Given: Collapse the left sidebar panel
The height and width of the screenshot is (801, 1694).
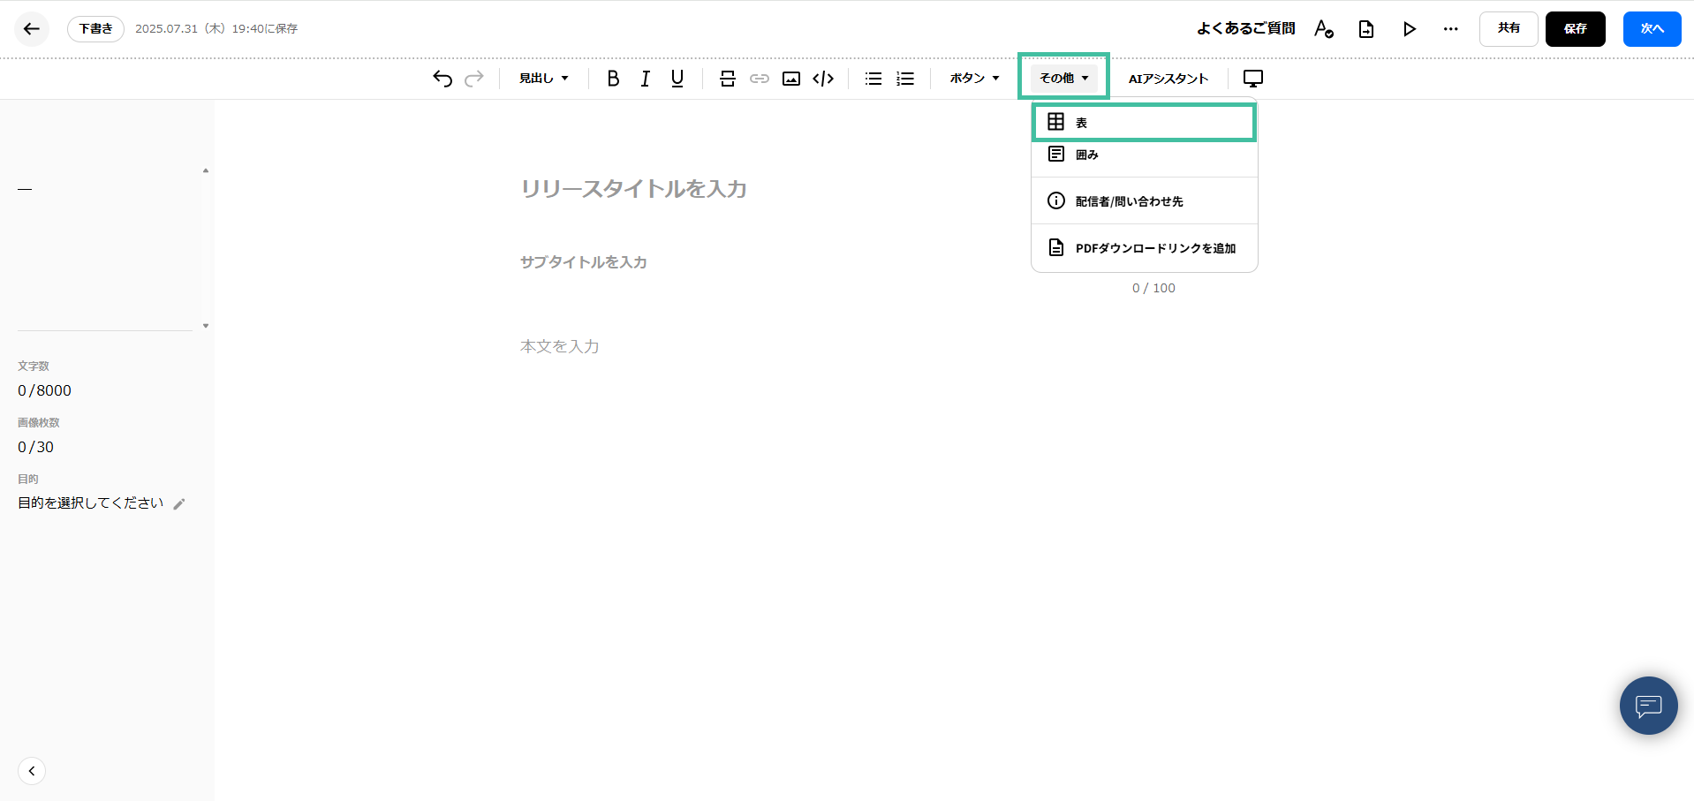Looking at the screenshot, I should pos(32,770).
